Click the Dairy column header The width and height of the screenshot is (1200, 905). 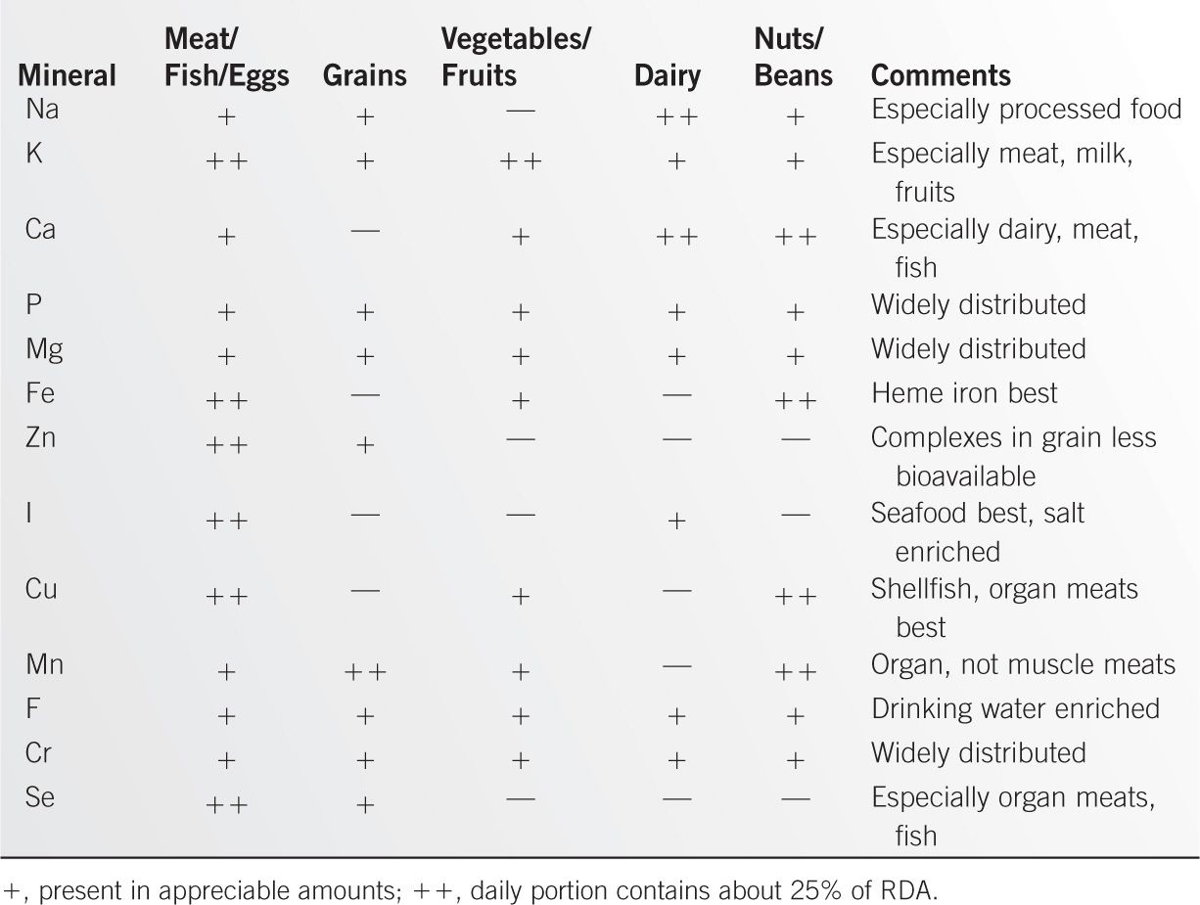(x=667, y=75)
